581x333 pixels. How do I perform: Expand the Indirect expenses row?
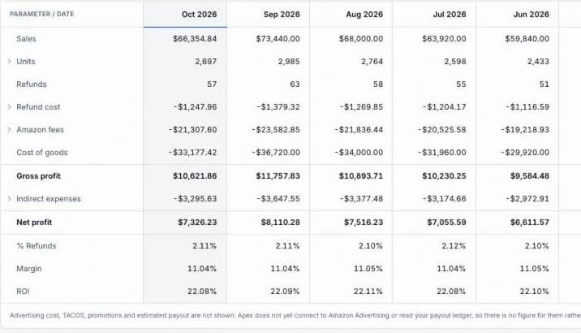tap(9, 199)
